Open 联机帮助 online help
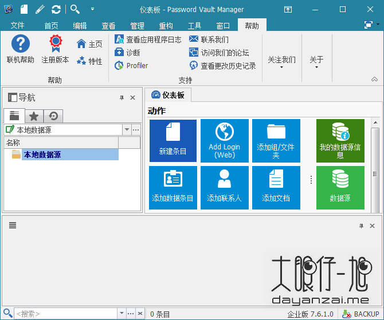384x320 pixels. point(21,49)
